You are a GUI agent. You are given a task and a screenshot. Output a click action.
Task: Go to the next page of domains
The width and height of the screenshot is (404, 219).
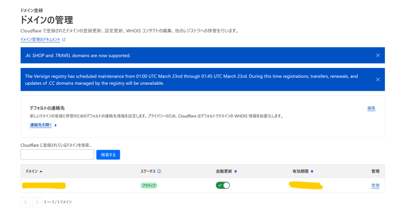tap(37, 202)
